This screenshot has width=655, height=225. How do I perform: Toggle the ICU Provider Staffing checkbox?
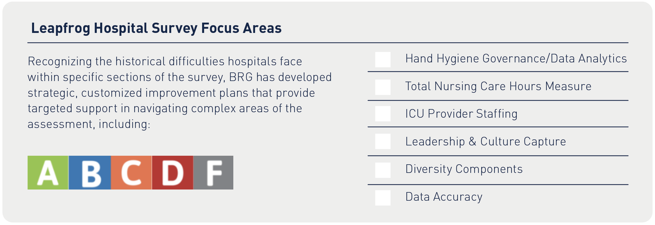pyautogui.click(x=383, y=114)
